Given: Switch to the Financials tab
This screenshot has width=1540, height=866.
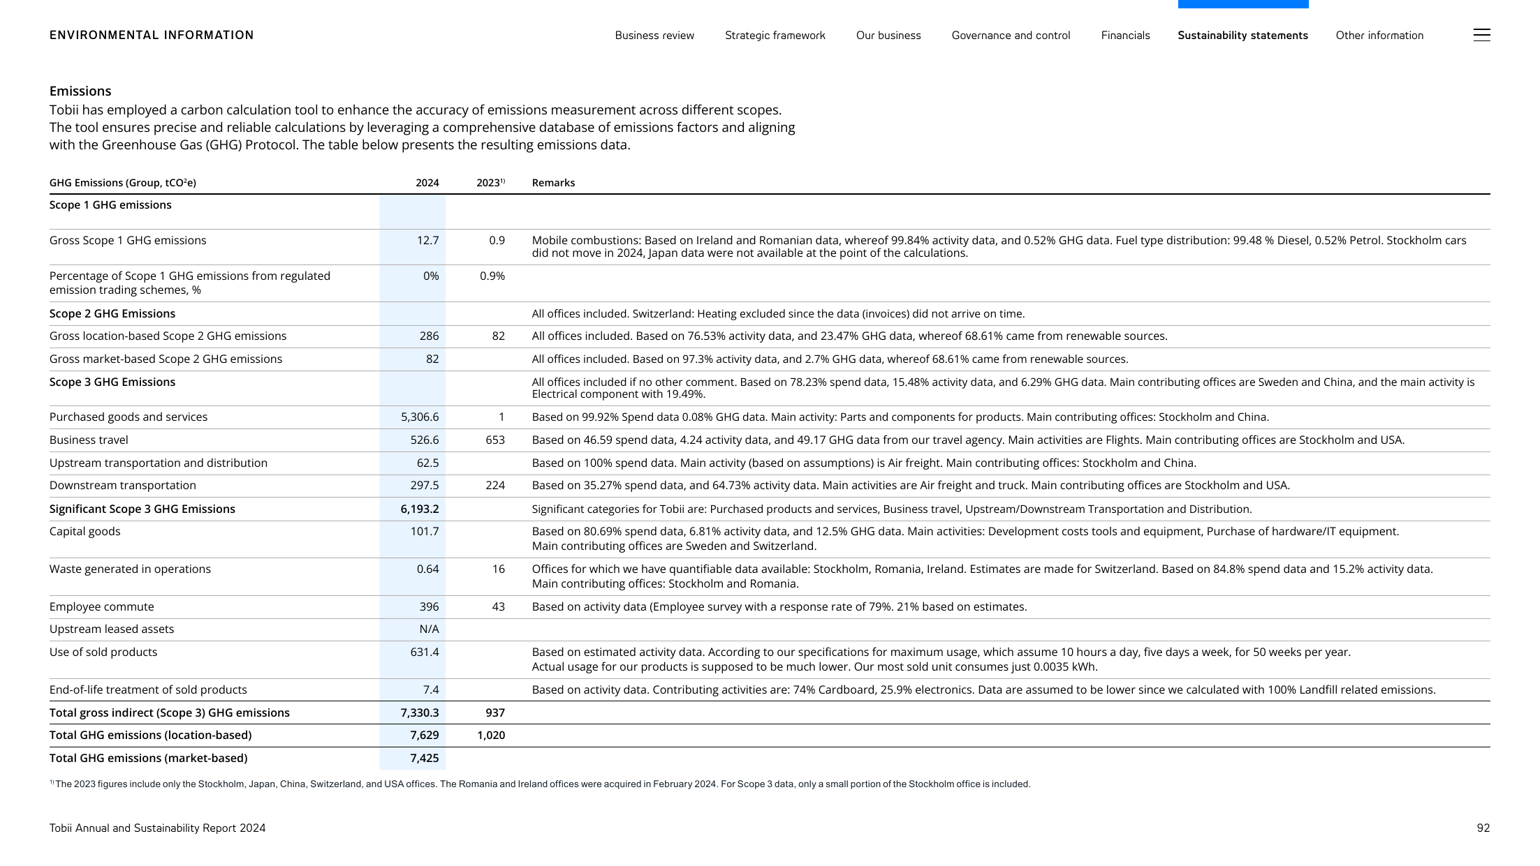Looking at the screenshot, I should click(1125, 36).
